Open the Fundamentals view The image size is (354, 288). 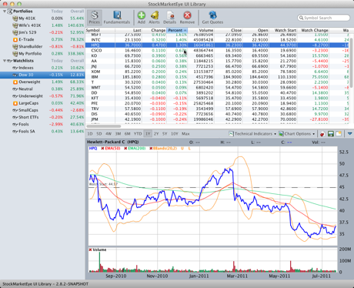117,18
